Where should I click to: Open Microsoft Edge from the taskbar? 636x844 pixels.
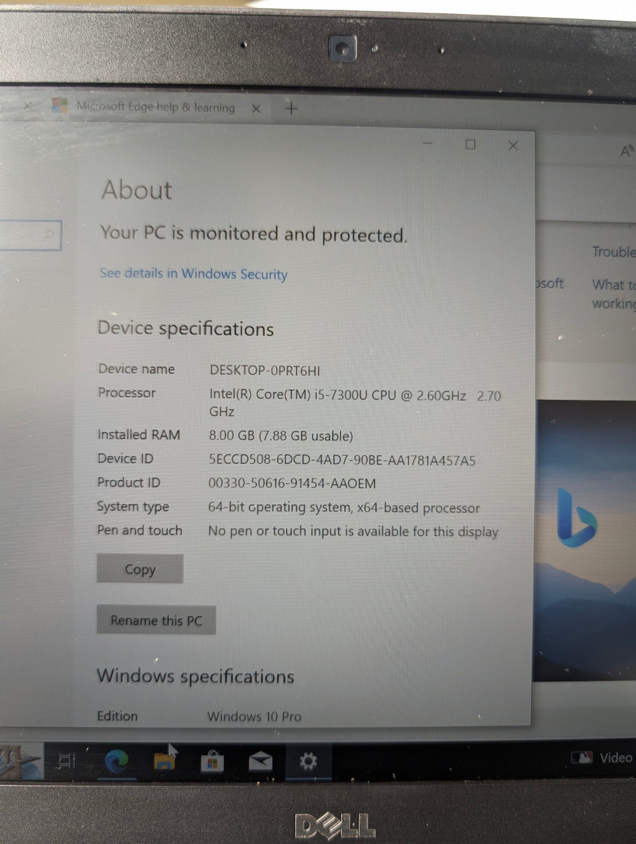[116, 761]
